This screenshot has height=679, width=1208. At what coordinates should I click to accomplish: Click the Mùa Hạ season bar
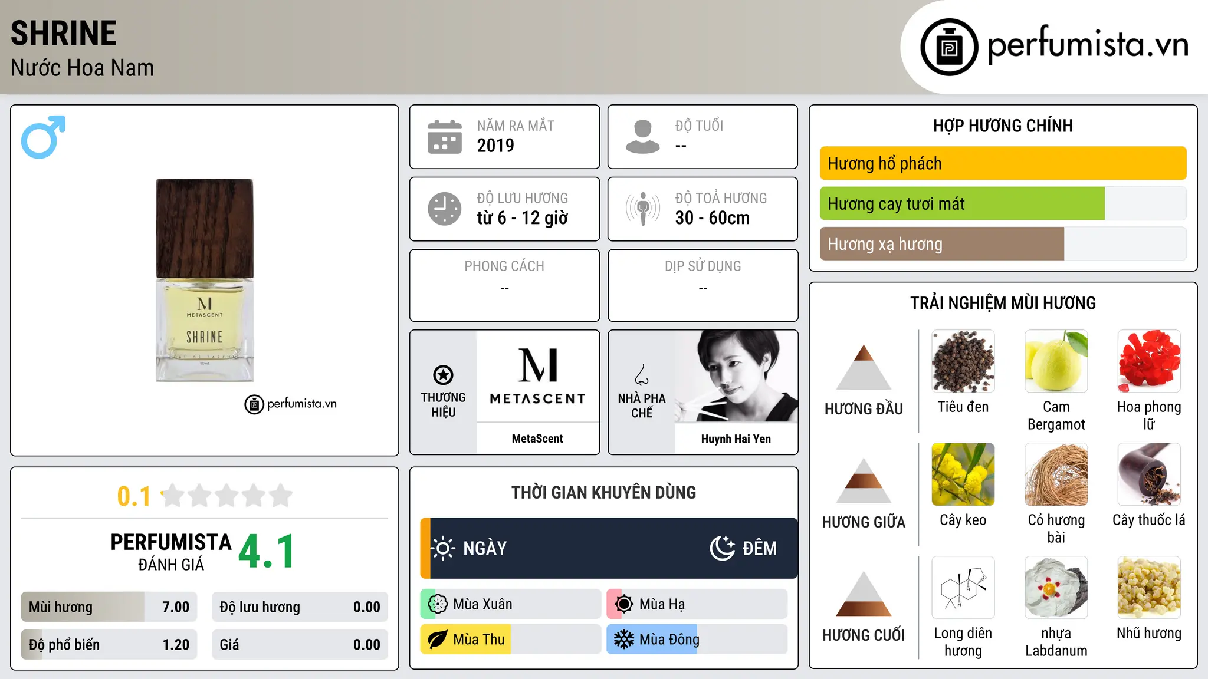pos(697,604)
